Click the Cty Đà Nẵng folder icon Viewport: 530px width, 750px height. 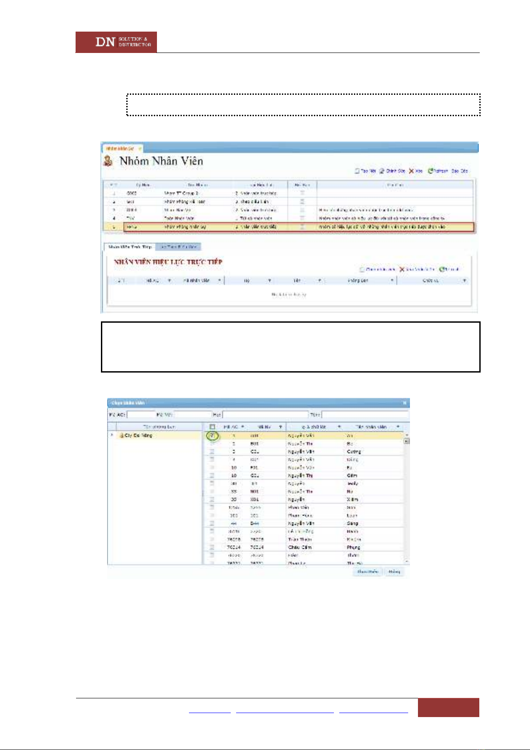[x=121, y=435]
